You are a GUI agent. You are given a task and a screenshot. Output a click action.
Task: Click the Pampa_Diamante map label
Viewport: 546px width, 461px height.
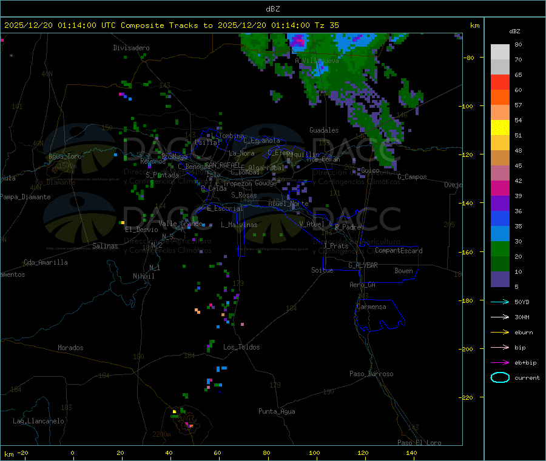tap(25, 197)
